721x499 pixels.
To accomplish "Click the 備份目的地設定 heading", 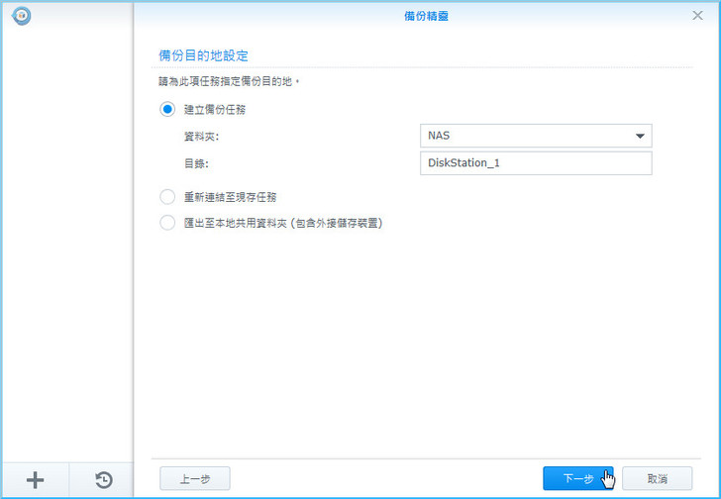I will click(203, 56).
